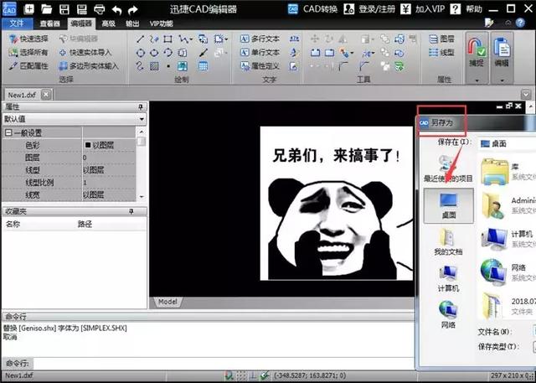Click the blue help question icon
Image resolution: width=536 pixels, height=383 pixels.
(x=520, y=23)
